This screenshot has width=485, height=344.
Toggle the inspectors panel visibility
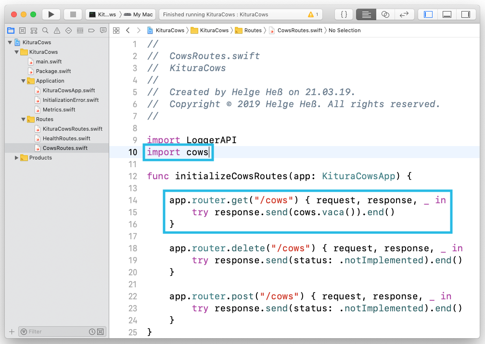(466, 14)
